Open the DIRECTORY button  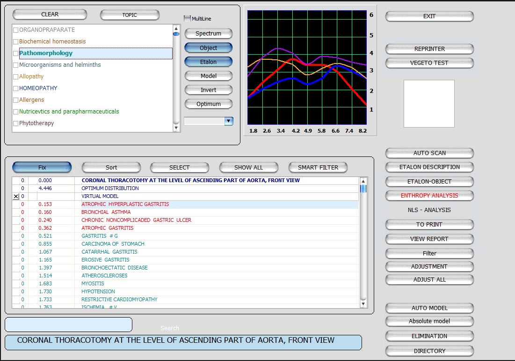click(429, 351)
